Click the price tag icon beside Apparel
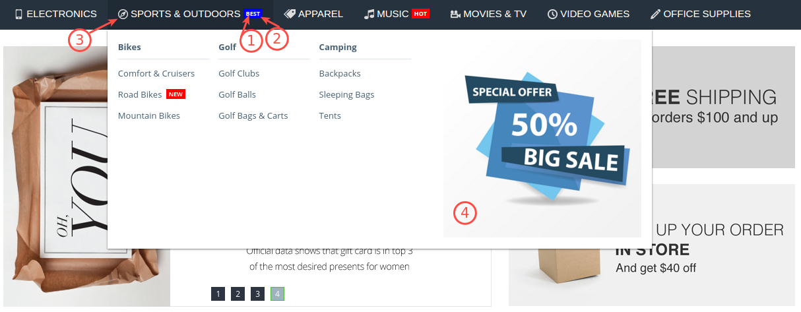Screen dimensions: 801x312 coord(290,14)
